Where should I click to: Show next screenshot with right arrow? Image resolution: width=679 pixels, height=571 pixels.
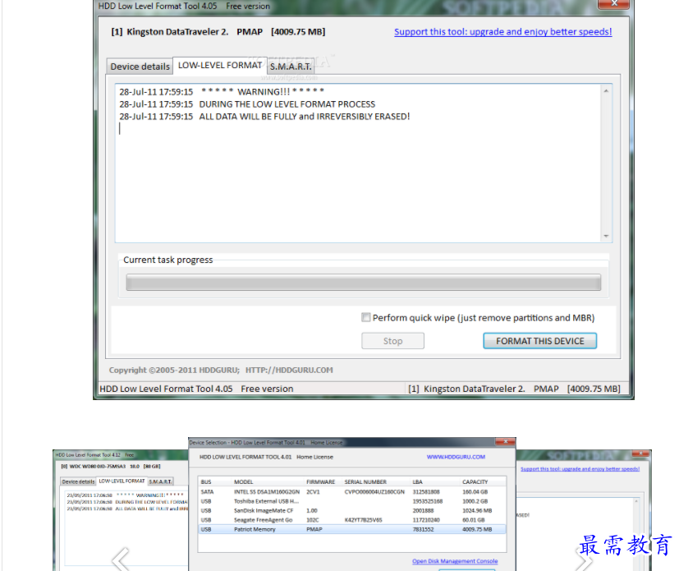583,559
